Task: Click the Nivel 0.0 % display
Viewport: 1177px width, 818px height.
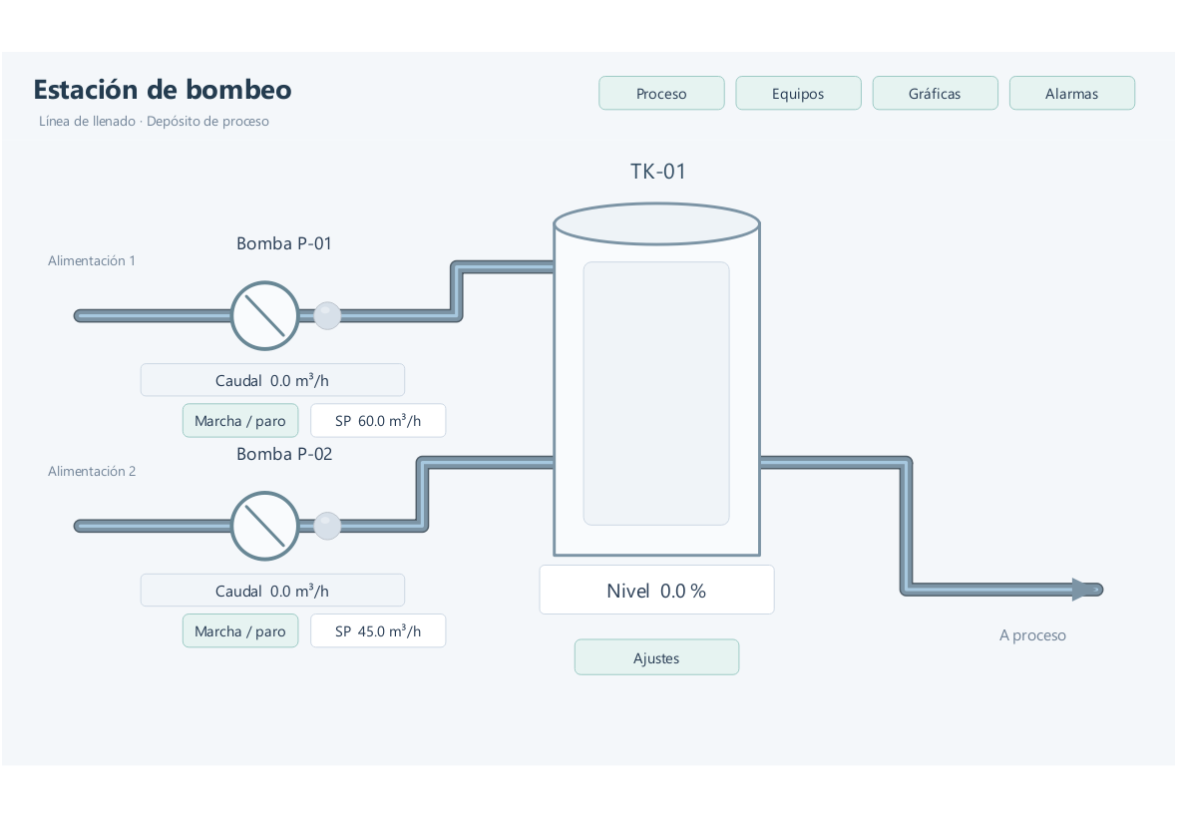Action: click(x=656, y=590)
